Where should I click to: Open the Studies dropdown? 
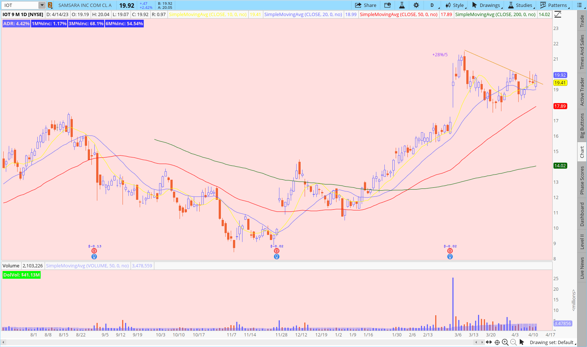tap(521, 5)
